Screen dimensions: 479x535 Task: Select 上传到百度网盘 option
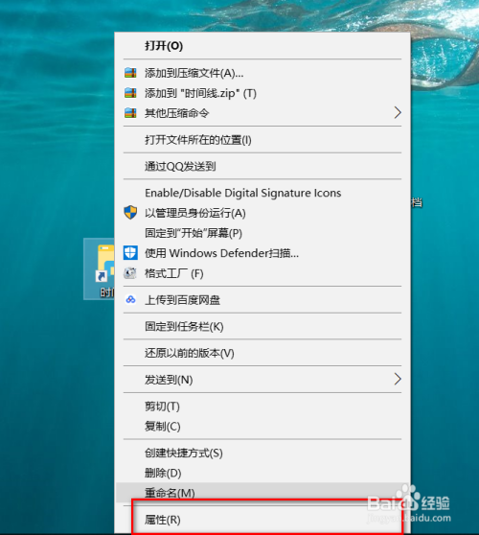click(262, 300)
